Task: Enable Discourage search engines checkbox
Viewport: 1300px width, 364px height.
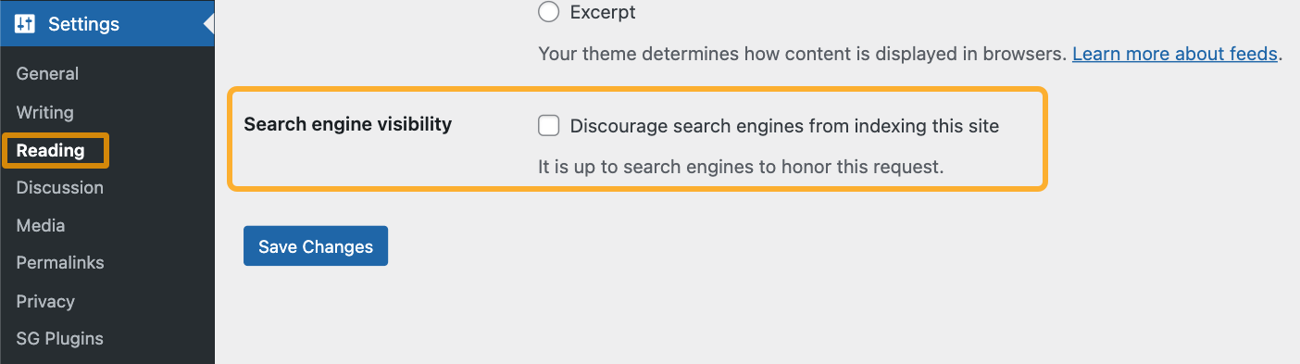Action: pyautogui.click(x=549, y=125)
